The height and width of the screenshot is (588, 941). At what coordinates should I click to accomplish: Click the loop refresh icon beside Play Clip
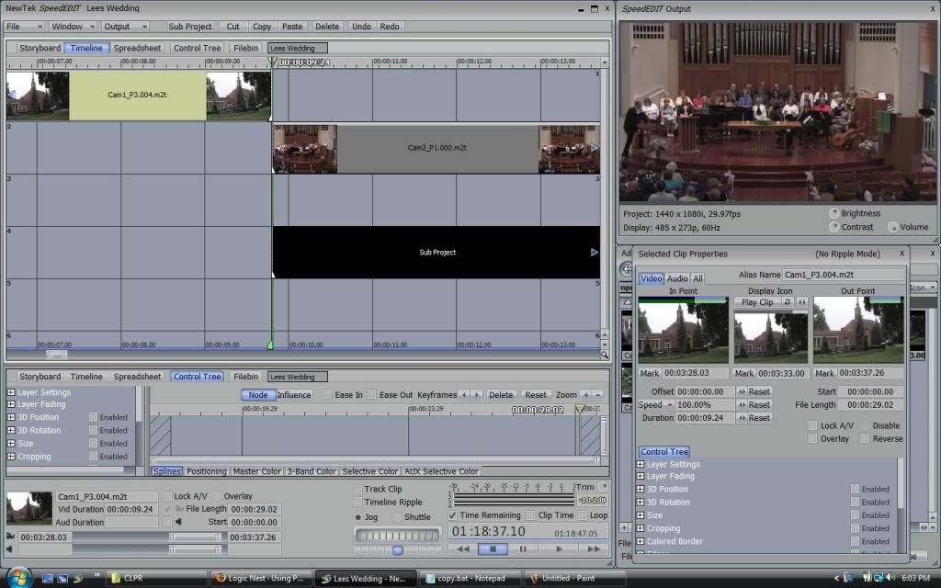788,302
